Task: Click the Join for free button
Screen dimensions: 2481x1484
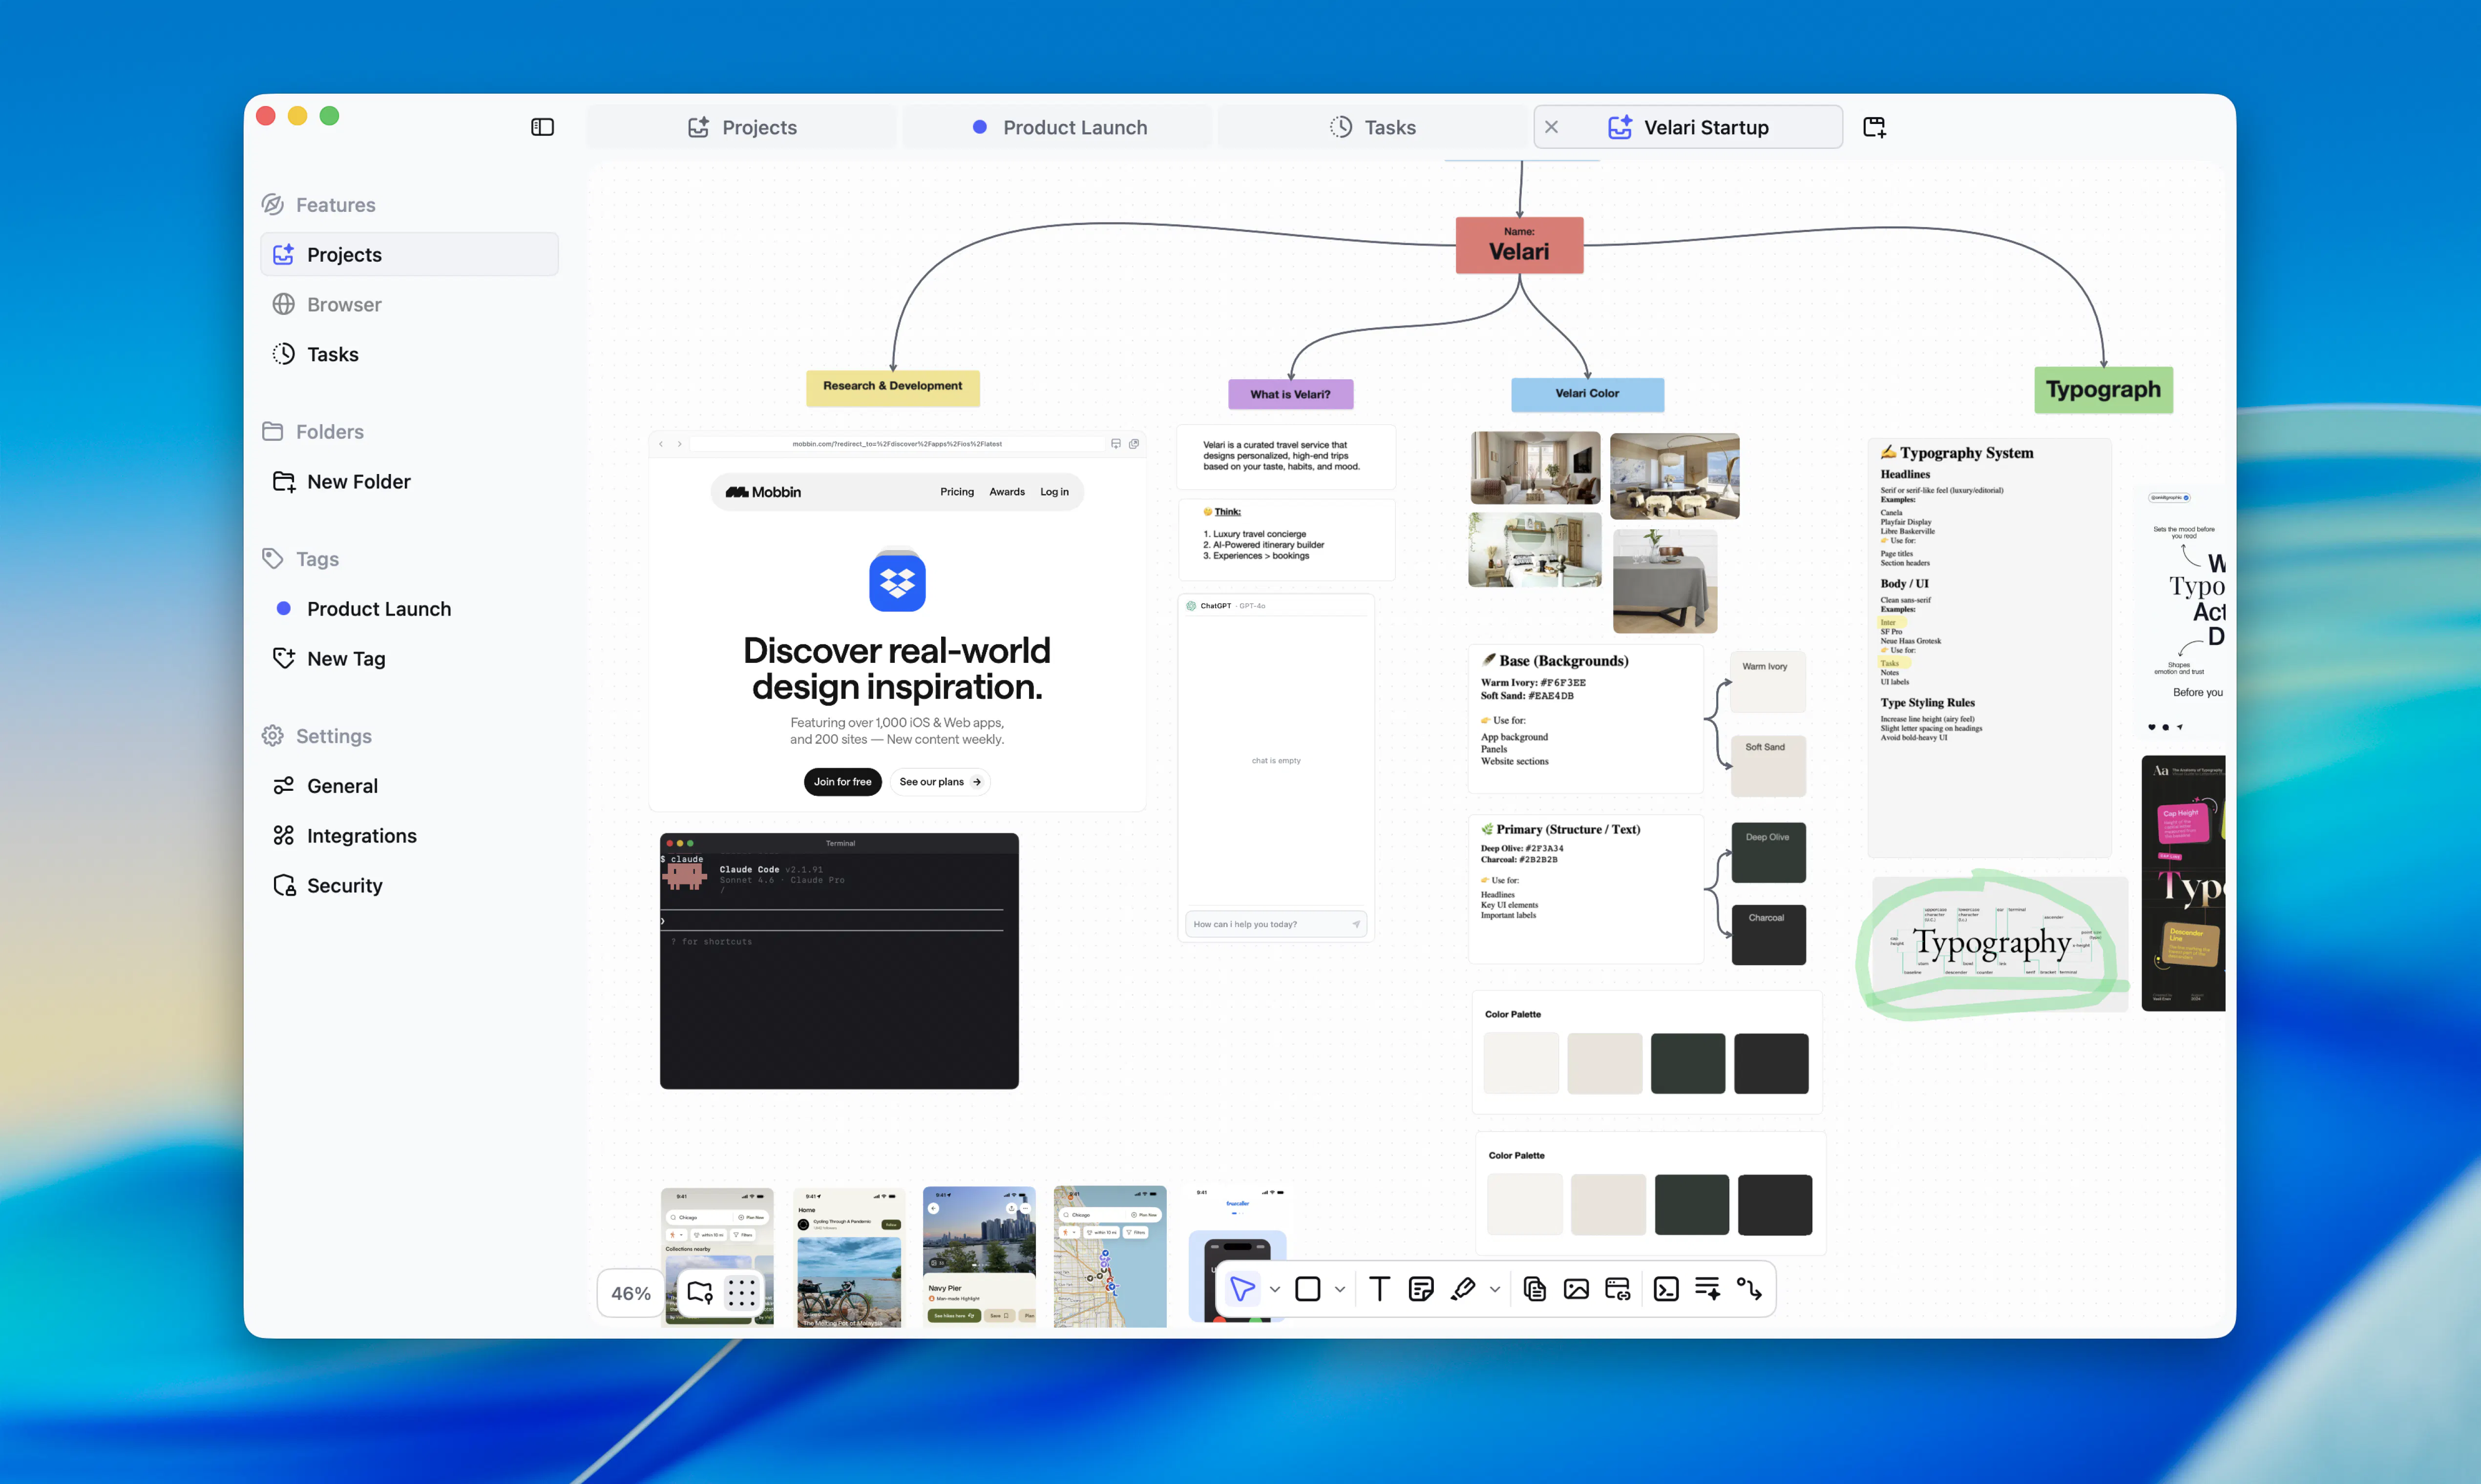Action: [842, 781]
